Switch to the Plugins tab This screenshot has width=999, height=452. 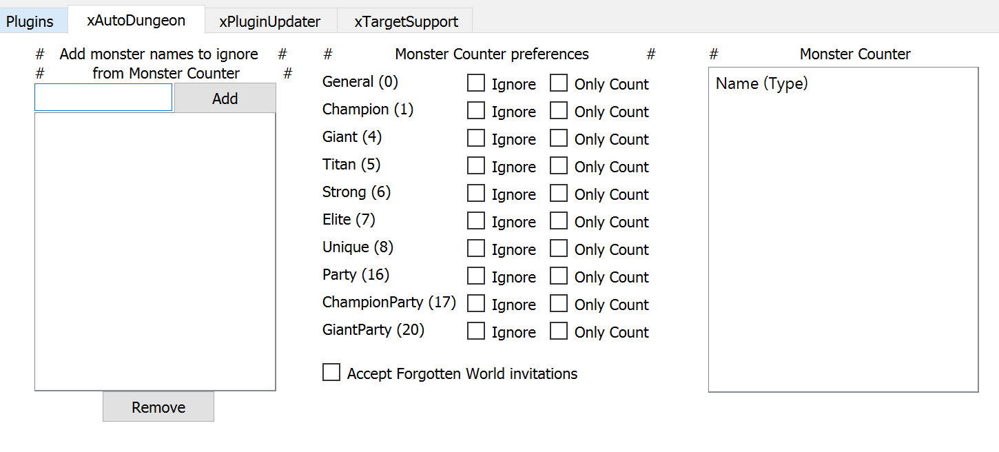(30, 21)
